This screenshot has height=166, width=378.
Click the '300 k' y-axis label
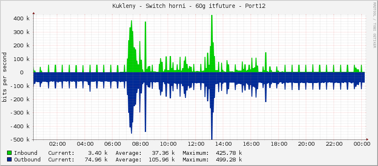coord(22,32)
